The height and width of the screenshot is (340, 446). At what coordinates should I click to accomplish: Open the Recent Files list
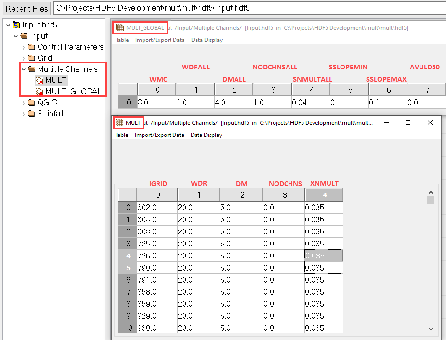(27, 8)
